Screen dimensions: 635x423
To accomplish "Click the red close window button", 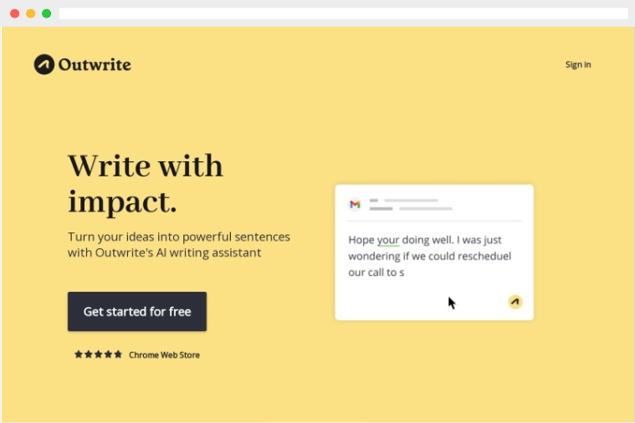I will [14, 13].
